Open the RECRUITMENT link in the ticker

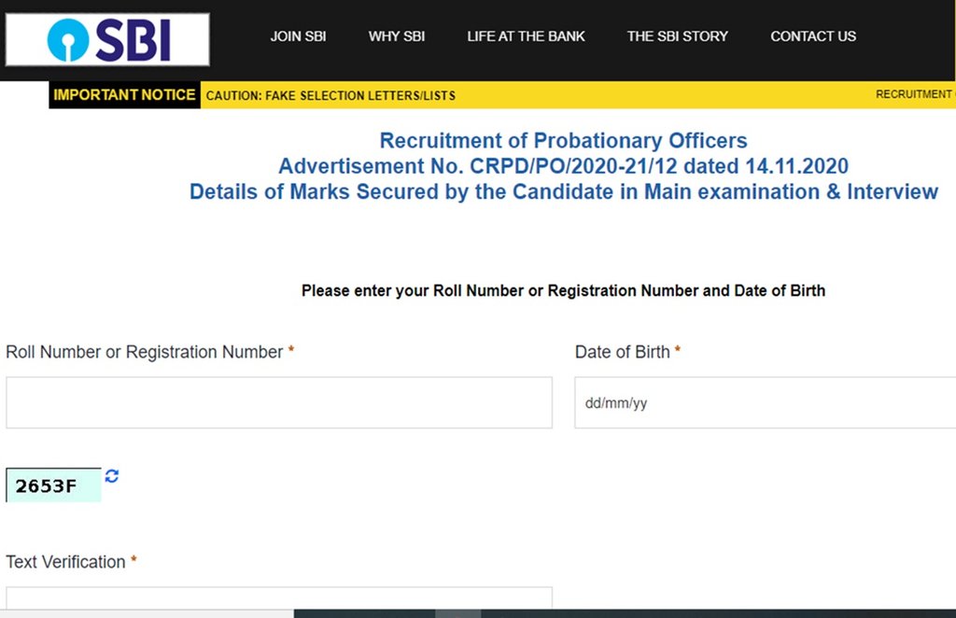[x=913, y=94]
